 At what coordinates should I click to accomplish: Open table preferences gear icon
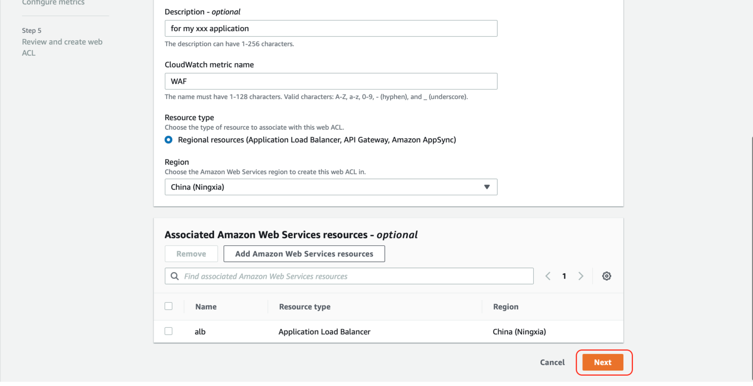pyautogui.click(x=606, y=276)
